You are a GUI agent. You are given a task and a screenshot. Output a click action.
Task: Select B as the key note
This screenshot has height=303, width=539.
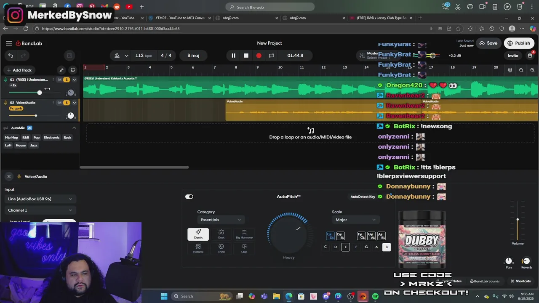(387, 247)
